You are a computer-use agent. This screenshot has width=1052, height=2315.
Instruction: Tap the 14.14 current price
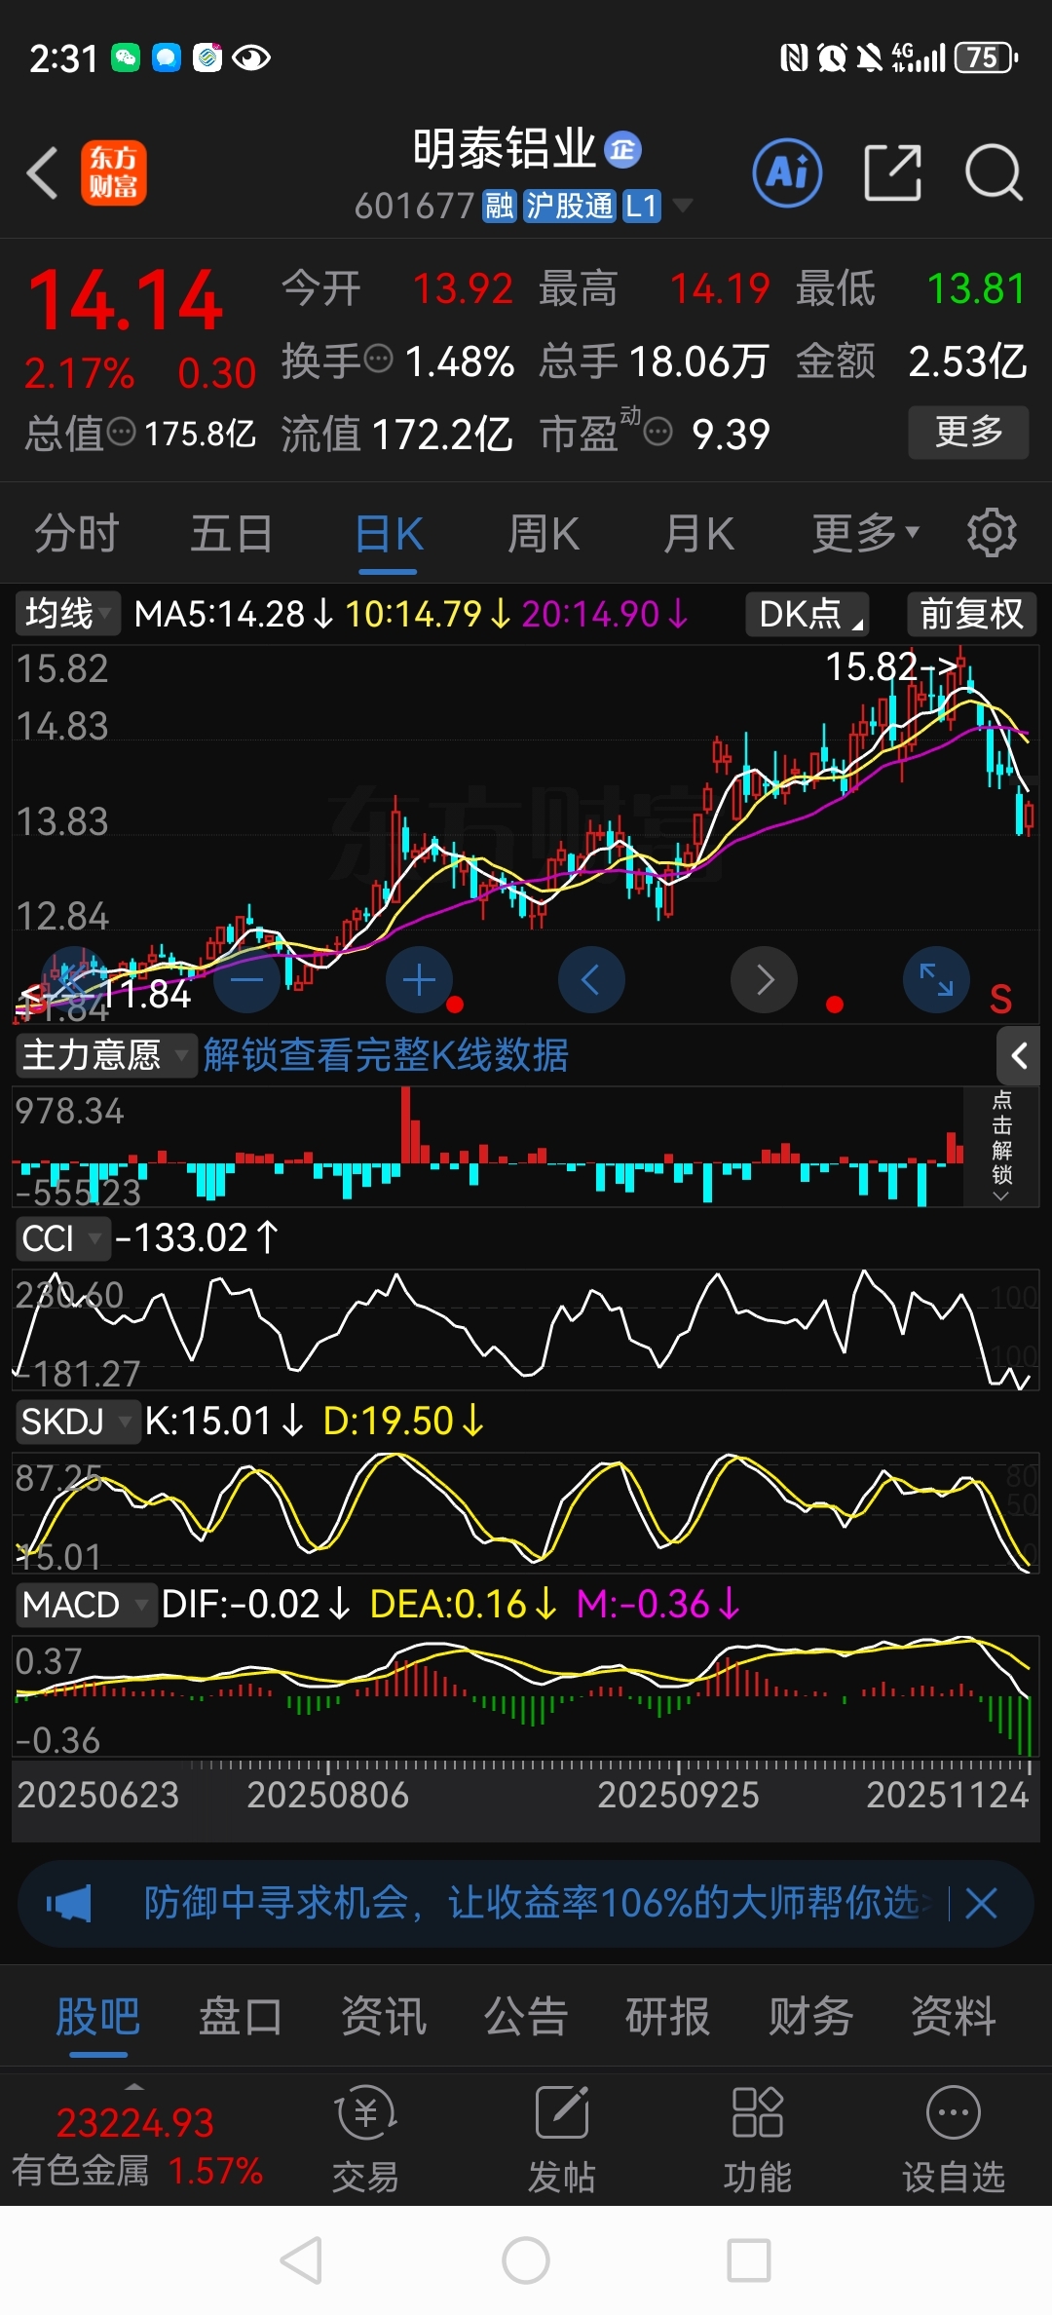coord(126,301)
